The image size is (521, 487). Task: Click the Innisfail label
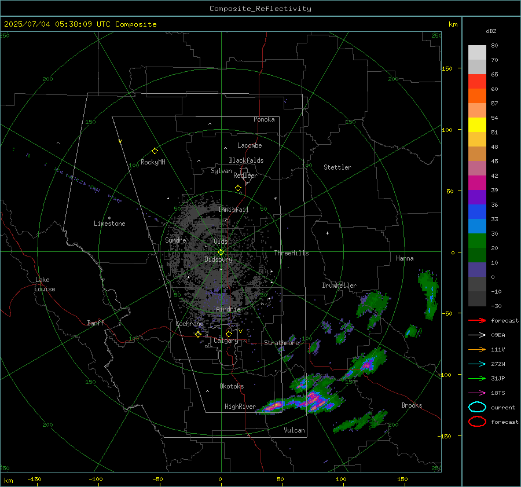click(x=233, y=210)
